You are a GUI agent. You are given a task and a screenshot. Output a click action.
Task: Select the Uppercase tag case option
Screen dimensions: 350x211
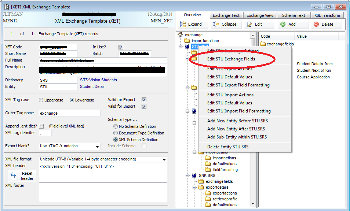point(41,100)
